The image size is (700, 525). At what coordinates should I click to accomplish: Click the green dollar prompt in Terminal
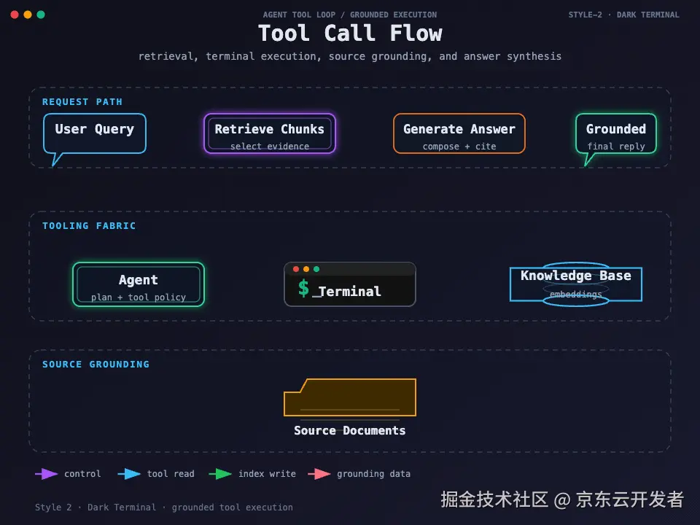click(x=303, y=288)
